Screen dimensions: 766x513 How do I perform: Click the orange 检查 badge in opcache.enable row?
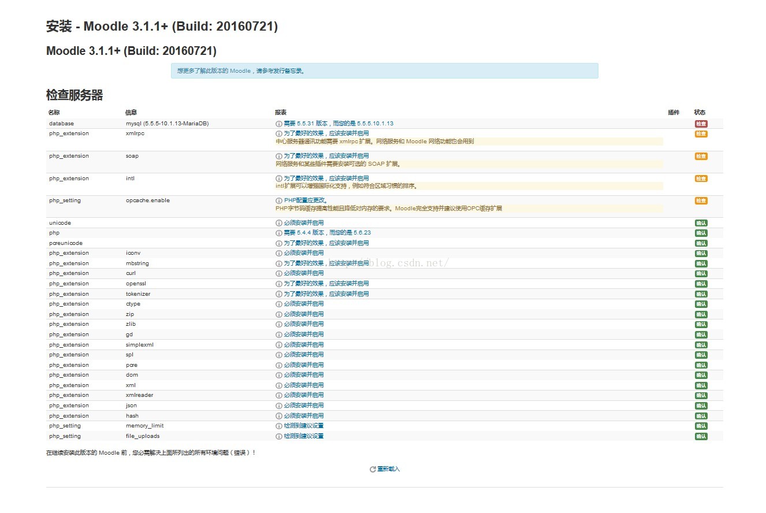pyautogui.click(x=701, y=200)
